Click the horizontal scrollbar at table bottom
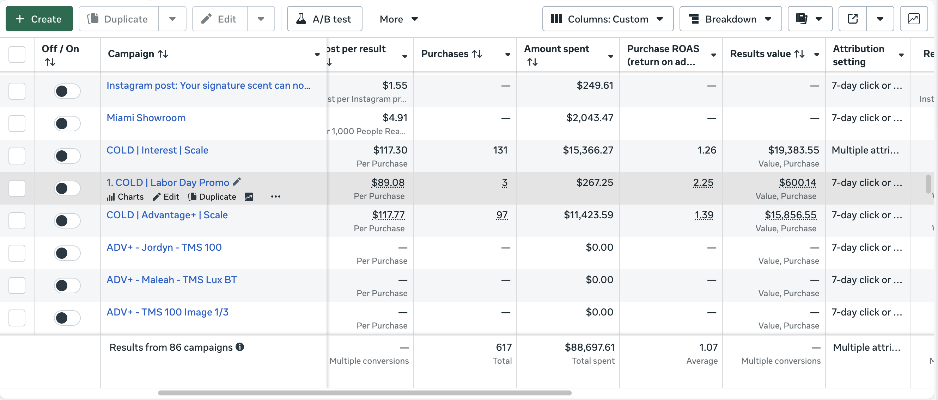This screenshot has height=400, width=938. [x=364, y=393]
